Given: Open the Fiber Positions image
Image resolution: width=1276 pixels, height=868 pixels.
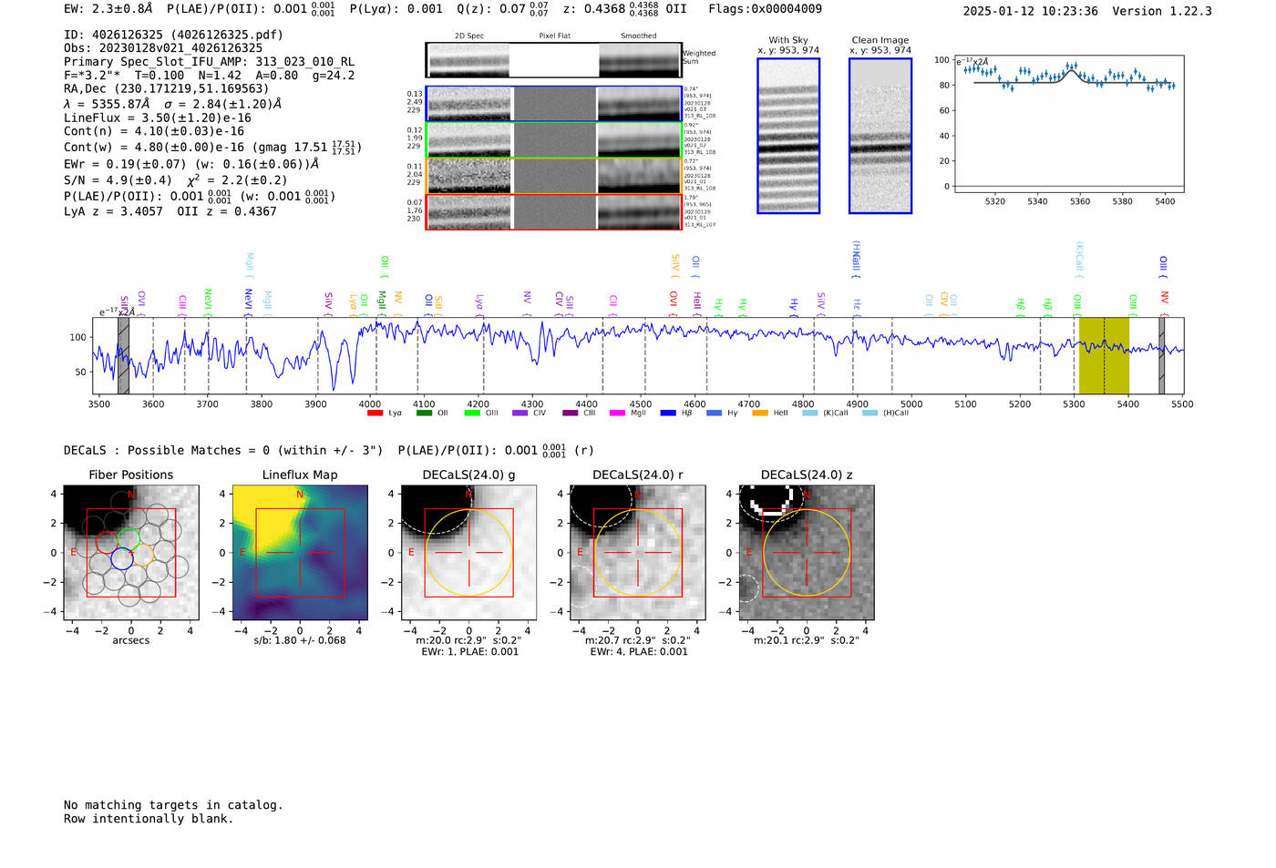Looking at the screenshot, I should pos(131,553).
